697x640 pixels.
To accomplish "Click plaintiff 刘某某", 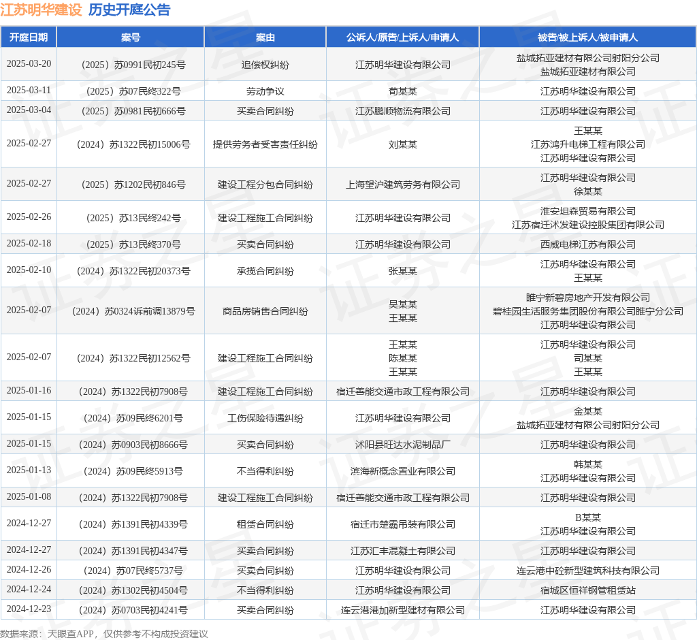I will tap(403, 144).
